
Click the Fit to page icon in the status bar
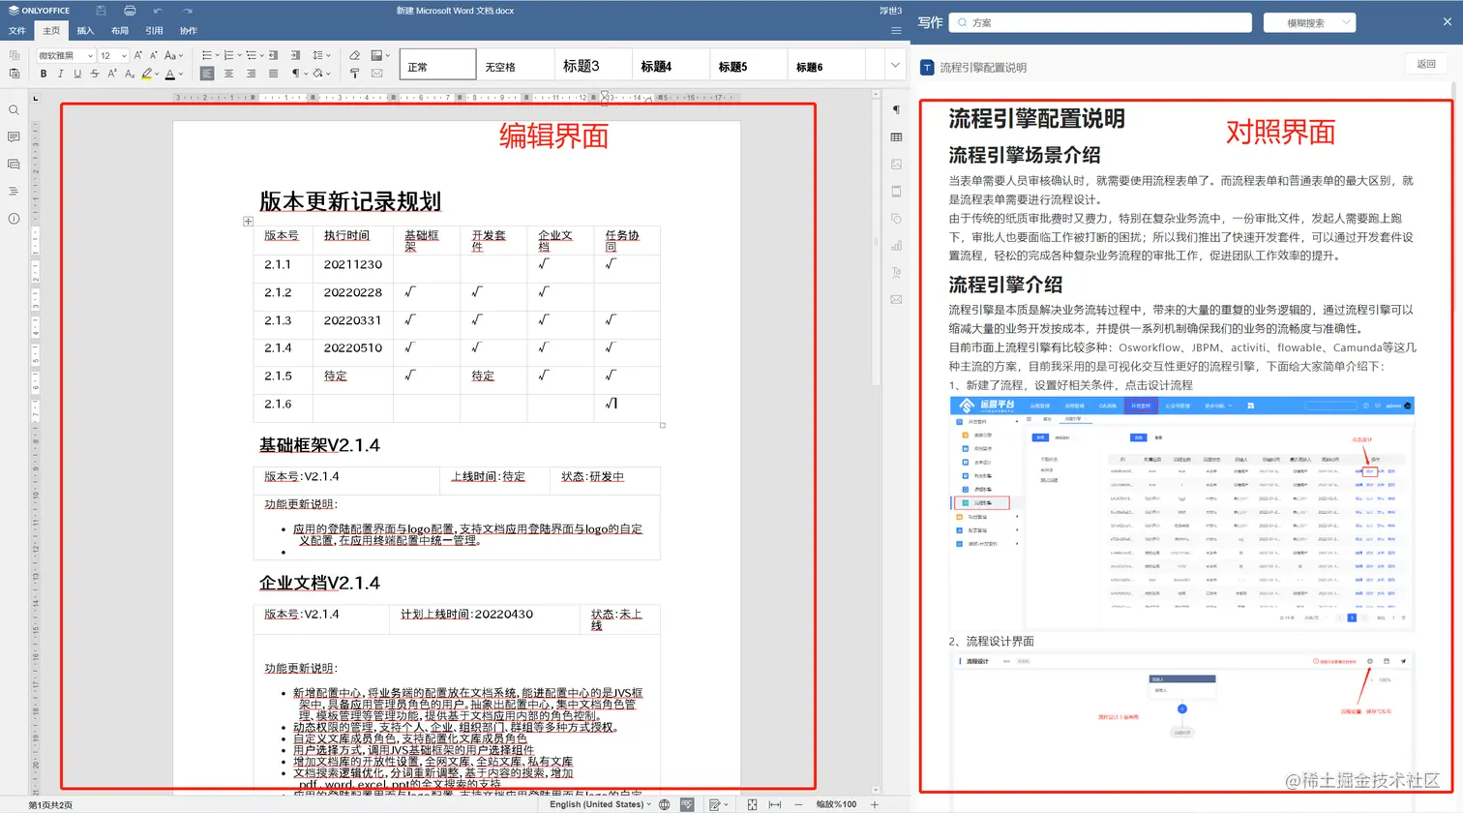(x=752, y=804)
